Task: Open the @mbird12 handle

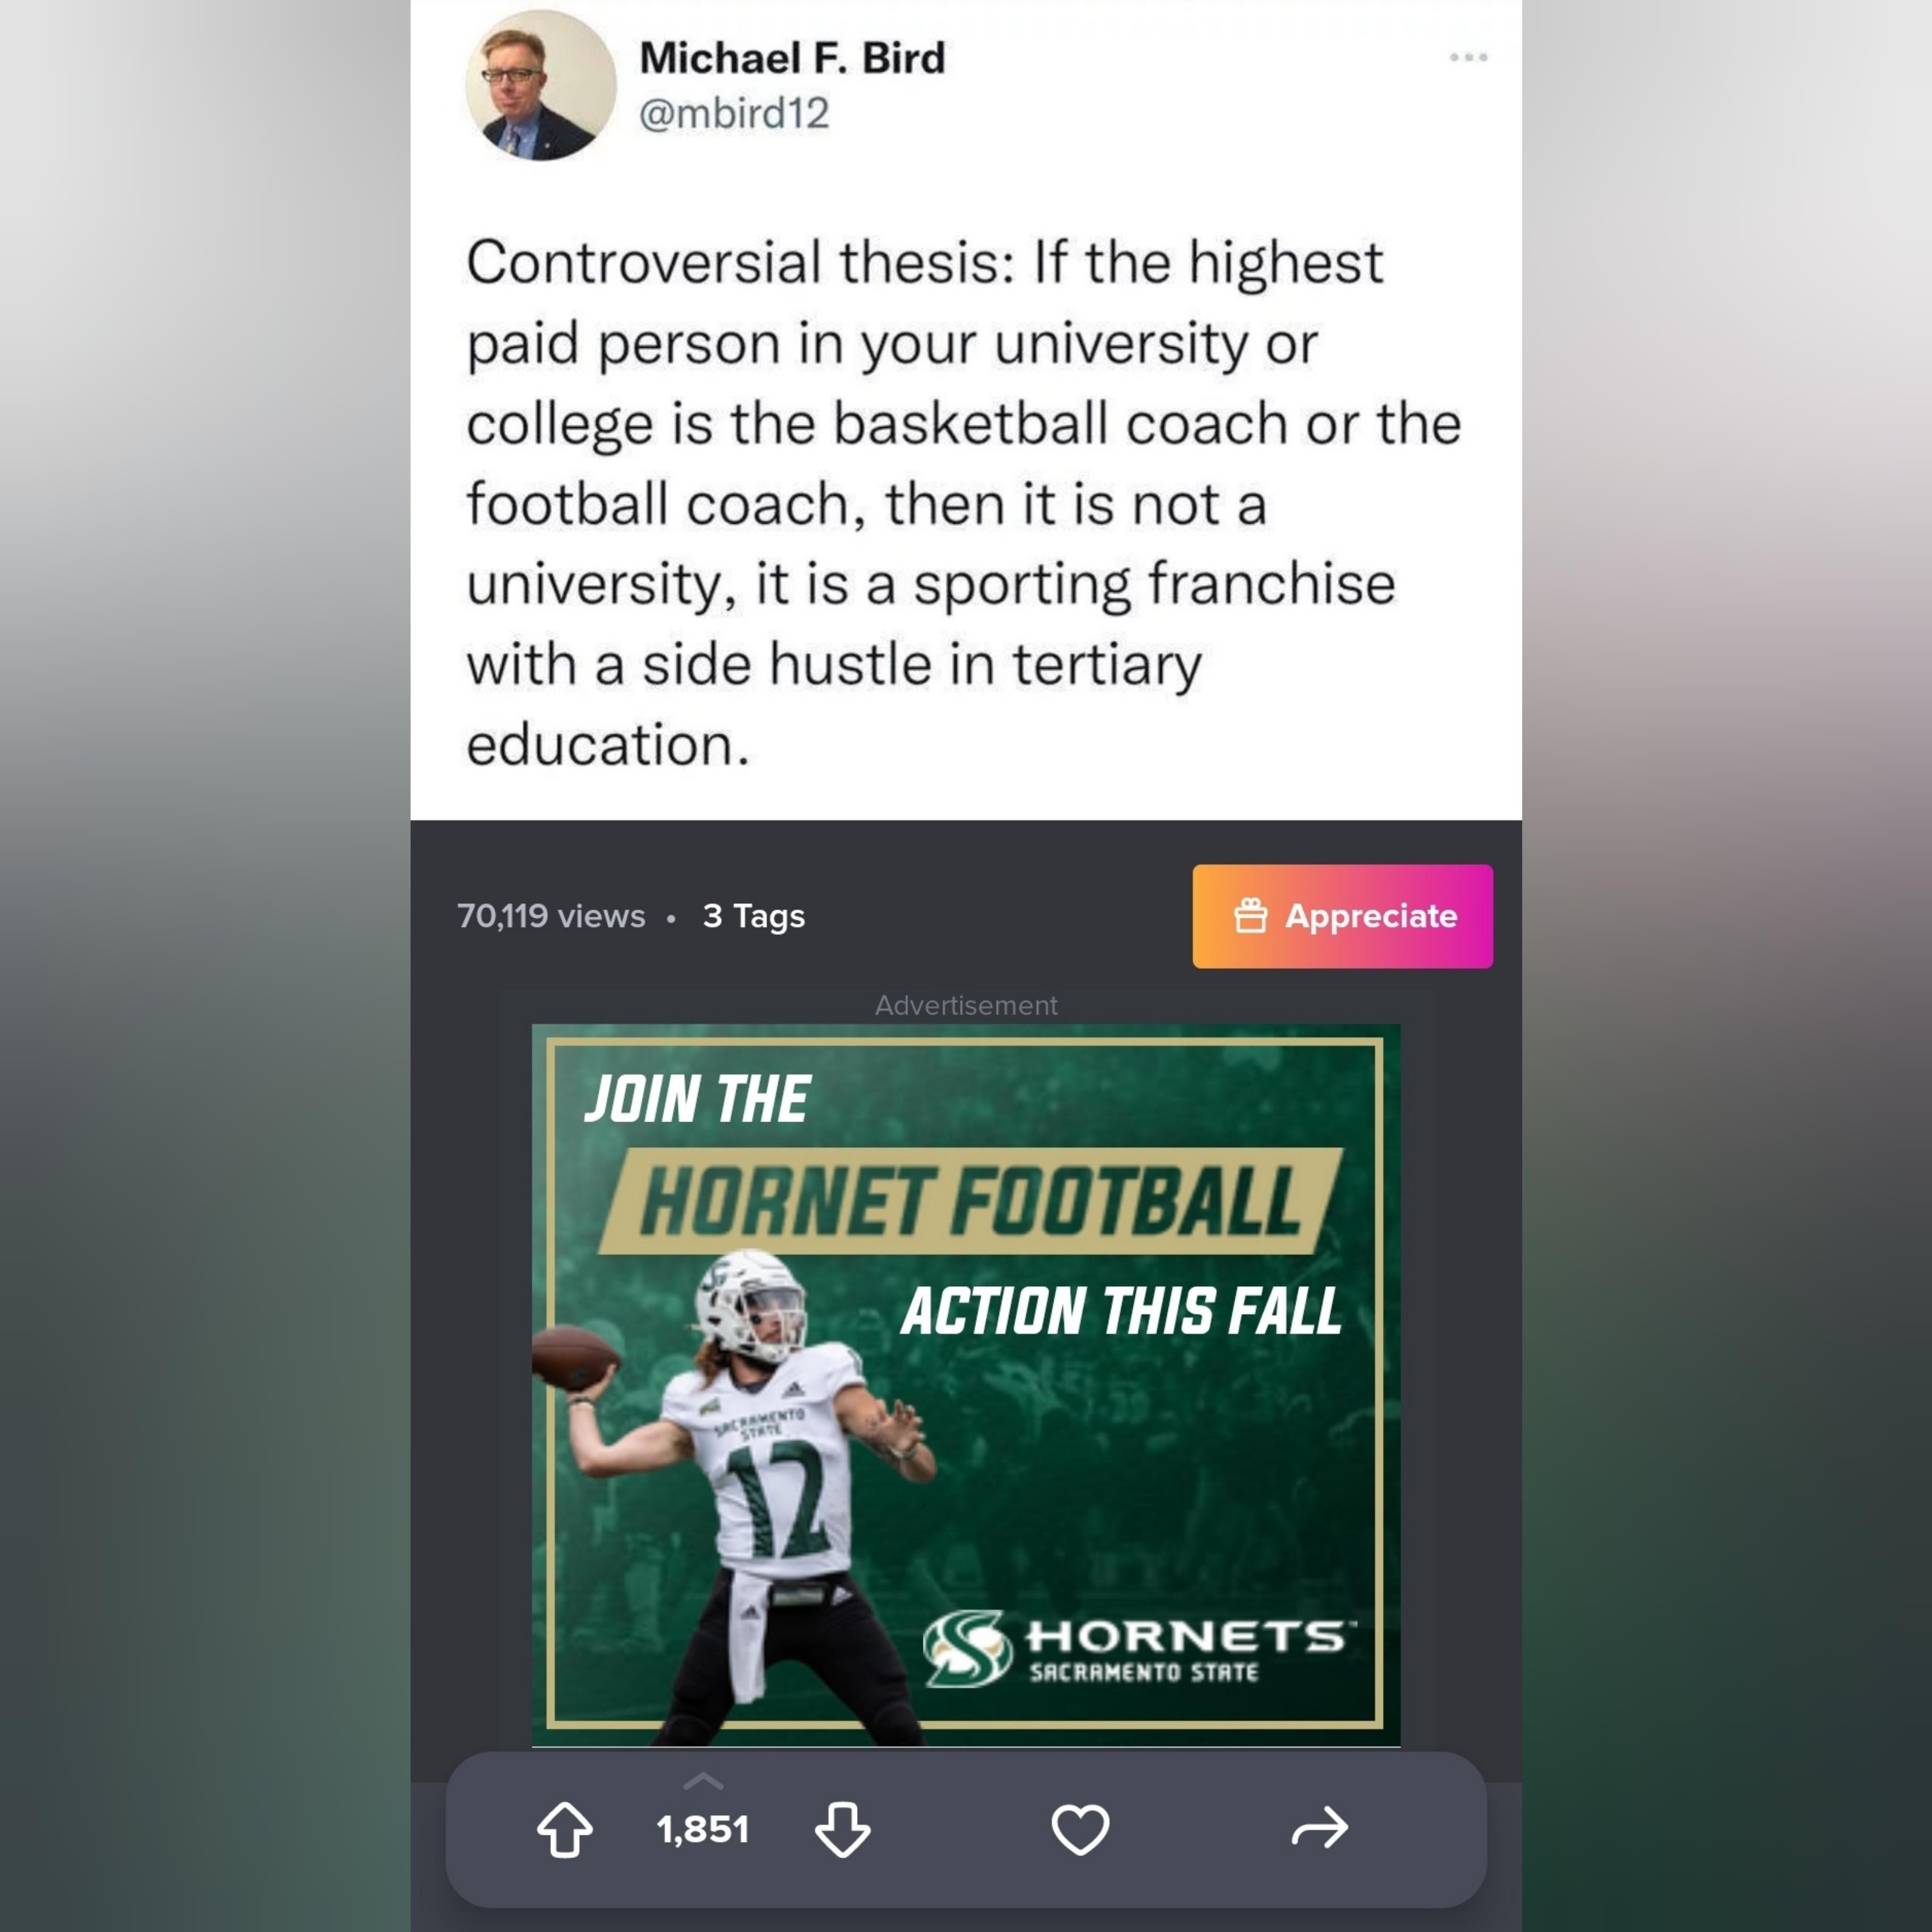Action: (x=734, y=113)
